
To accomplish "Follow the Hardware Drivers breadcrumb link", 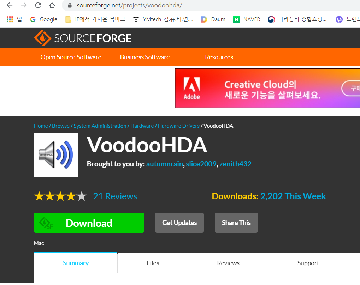I will [x=179, y=126].
